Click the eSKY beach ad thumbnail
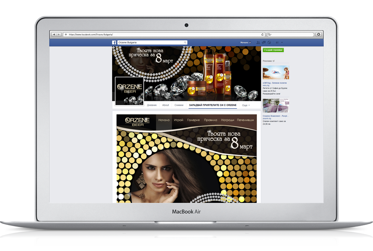This screenshot has height=251, width=373. click(x=276, y=73)
